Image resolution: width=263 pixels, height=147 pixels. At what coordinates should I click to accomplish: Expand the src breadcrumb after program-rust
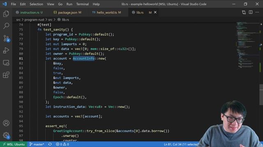(x=50, y=20)
